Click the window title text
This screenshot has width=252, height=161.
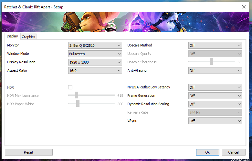(x=34, y=7)
